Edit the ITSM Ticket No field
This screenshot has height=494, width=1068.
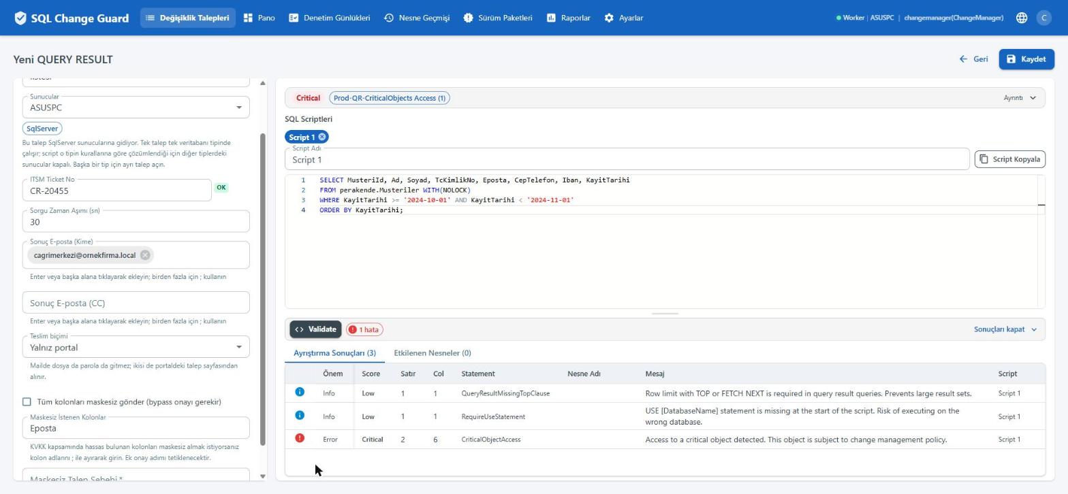coord(116,191)
